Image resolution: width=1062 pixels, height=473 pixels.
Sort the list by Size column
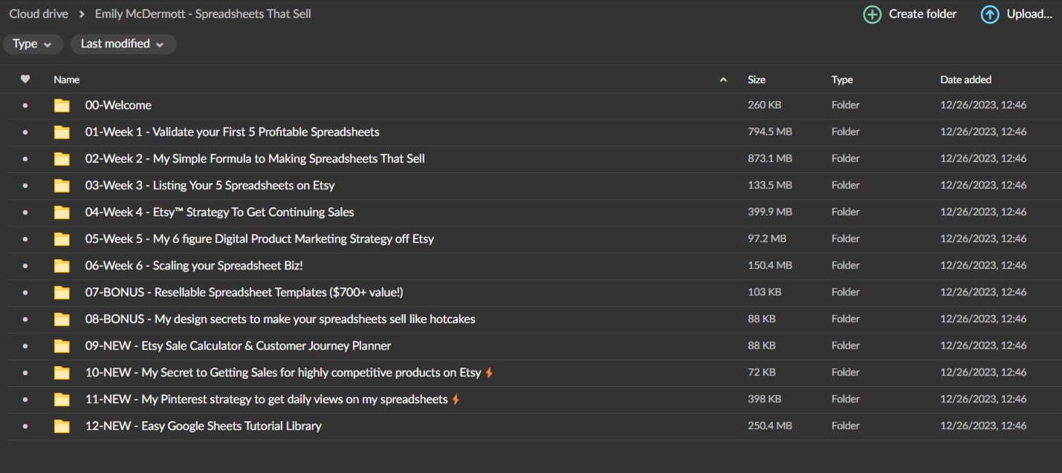coord(756,79)
